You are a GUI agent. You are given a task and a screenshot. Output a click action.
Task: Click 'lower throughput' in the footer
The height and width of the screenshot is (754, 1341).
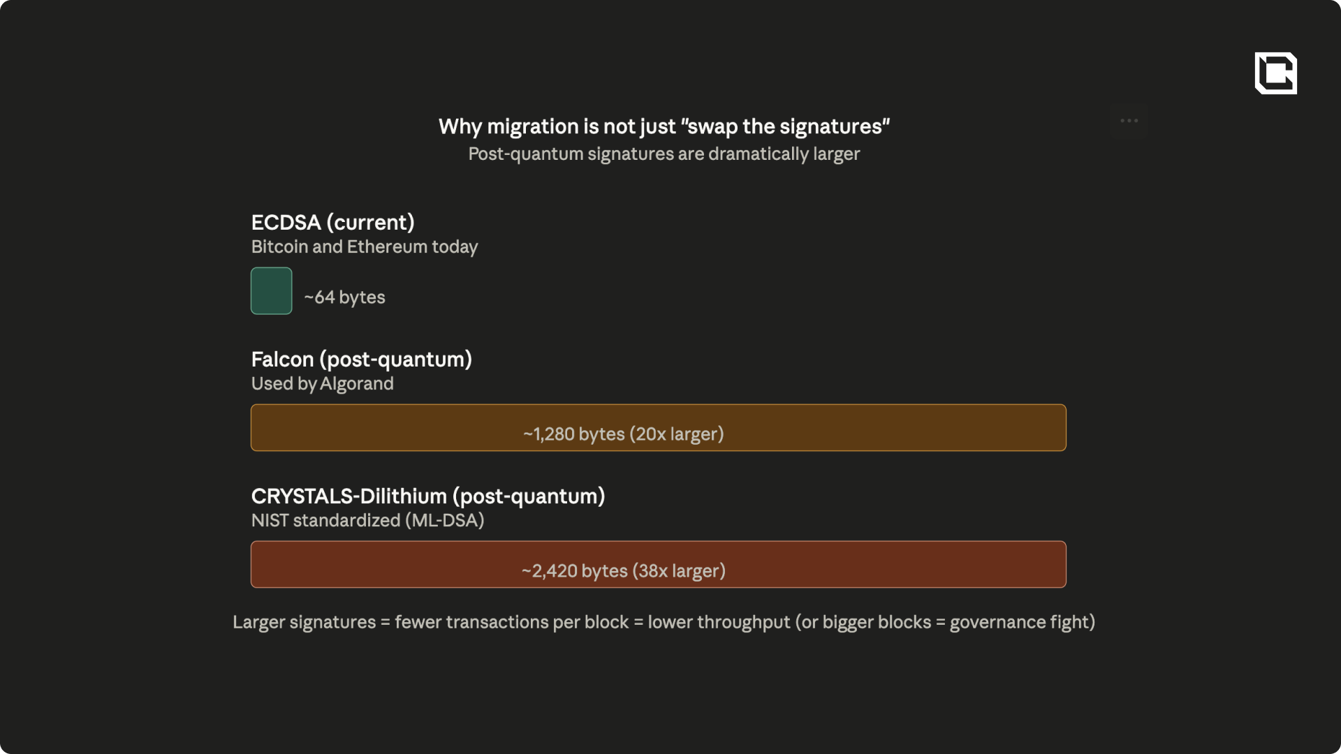719,622
